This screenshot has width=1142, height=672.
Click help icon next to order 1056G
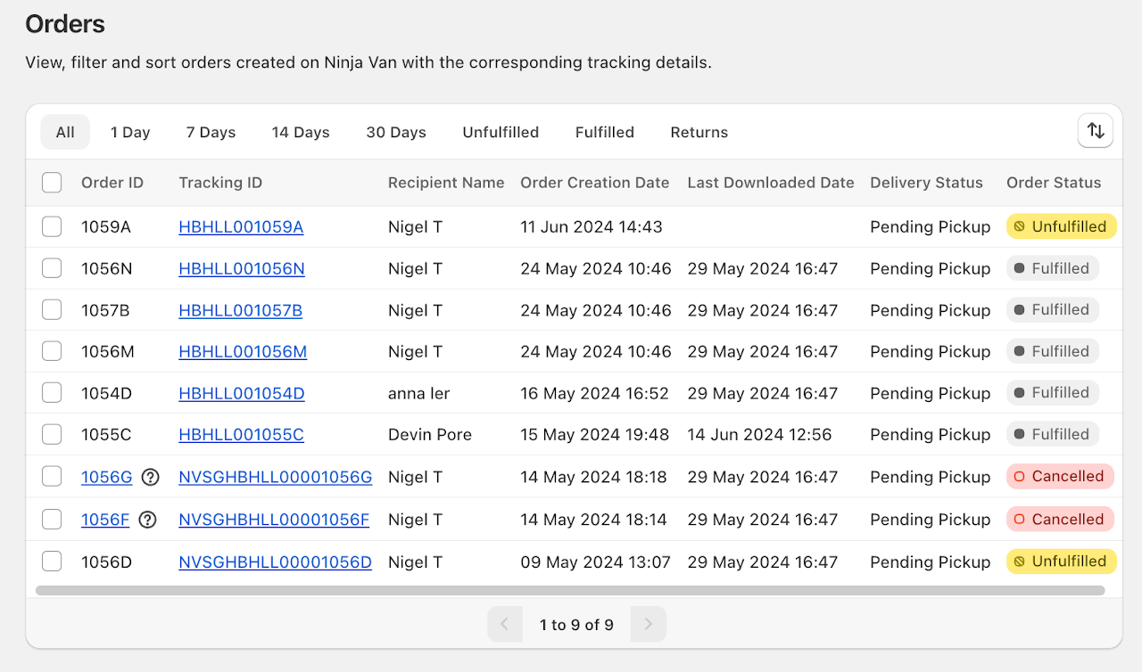151,477
